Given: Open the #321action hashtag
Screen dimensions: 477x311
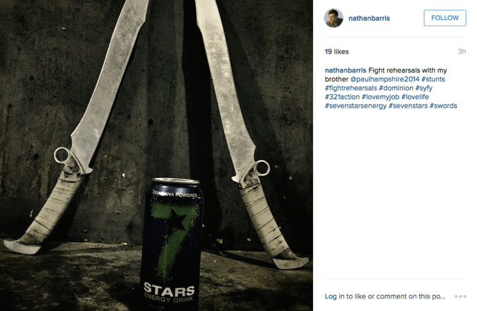Looking at the screenshot, I should point(342,96).
